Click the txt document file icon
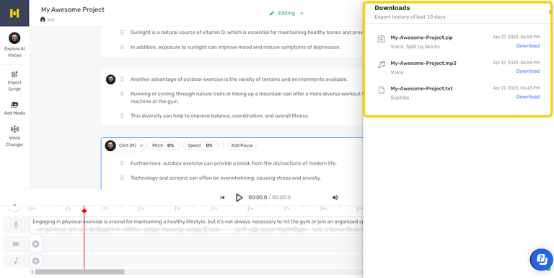The image size is (554, 278). (381, 90)
